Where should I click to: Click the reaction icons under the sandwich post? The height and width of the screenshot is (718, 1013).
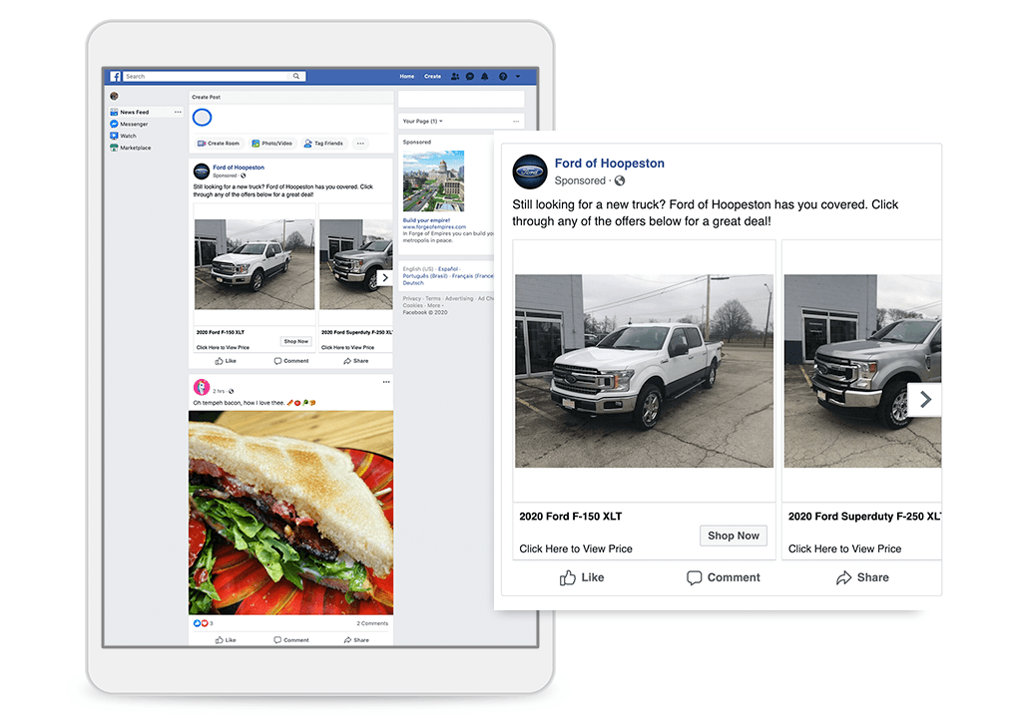click(201, 623)
